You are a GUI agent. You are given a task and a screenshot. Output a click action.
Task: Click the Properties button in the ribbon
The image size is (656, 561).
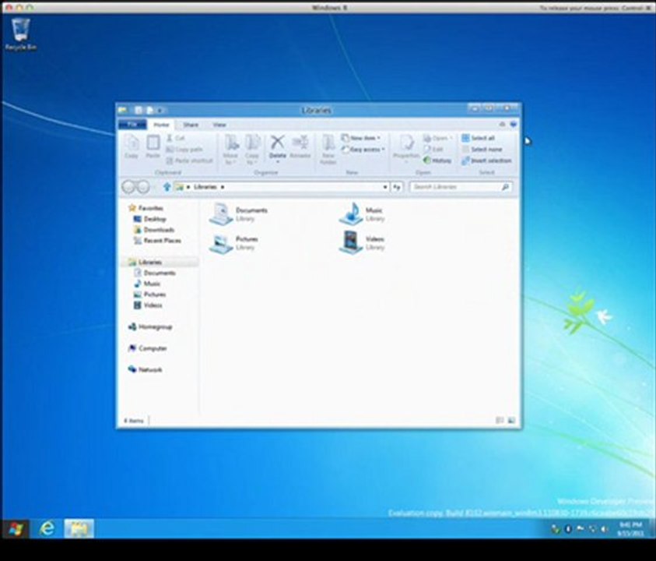405,147
